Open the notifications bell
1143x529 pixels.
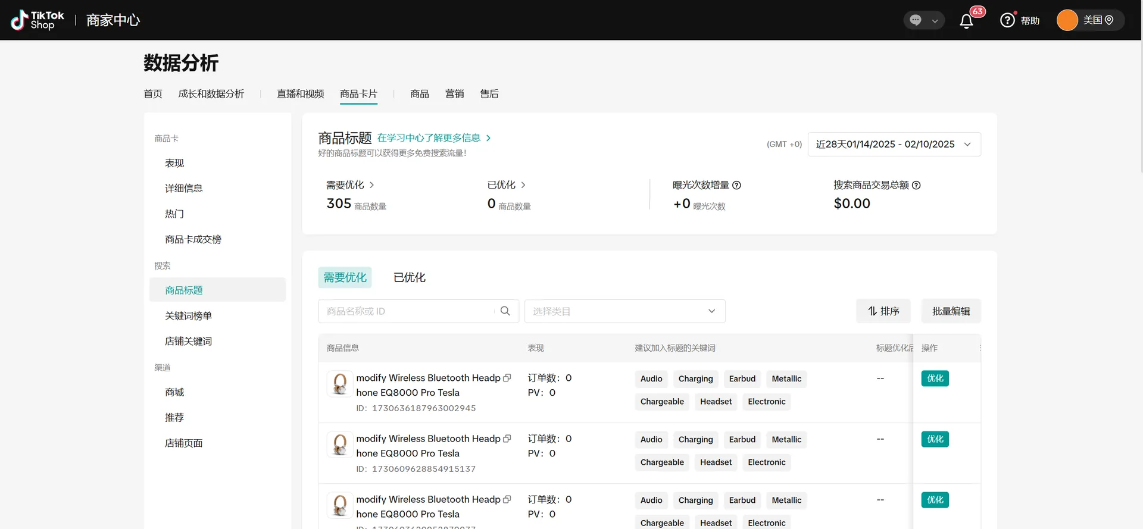966,21
